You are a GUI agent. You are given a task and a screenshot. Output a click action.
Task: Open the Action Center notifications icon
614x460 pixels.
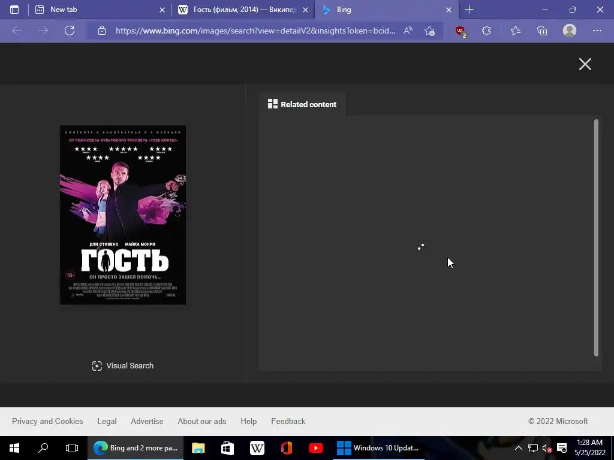pos(562,448)
